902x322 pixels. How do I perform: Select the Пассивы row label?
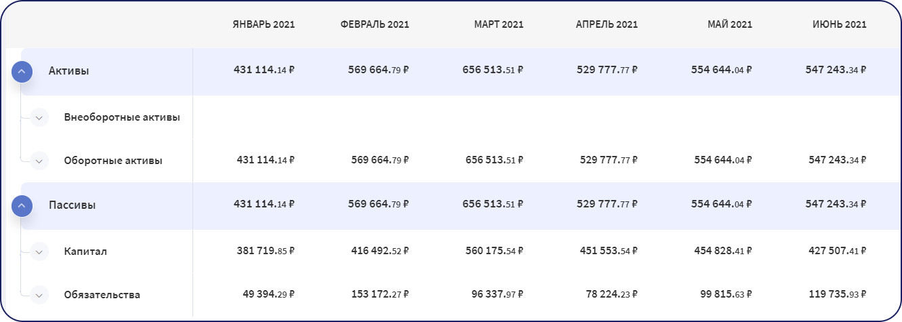[72, 205]
